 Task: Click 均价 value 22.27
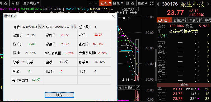click(x=98, y=35)
